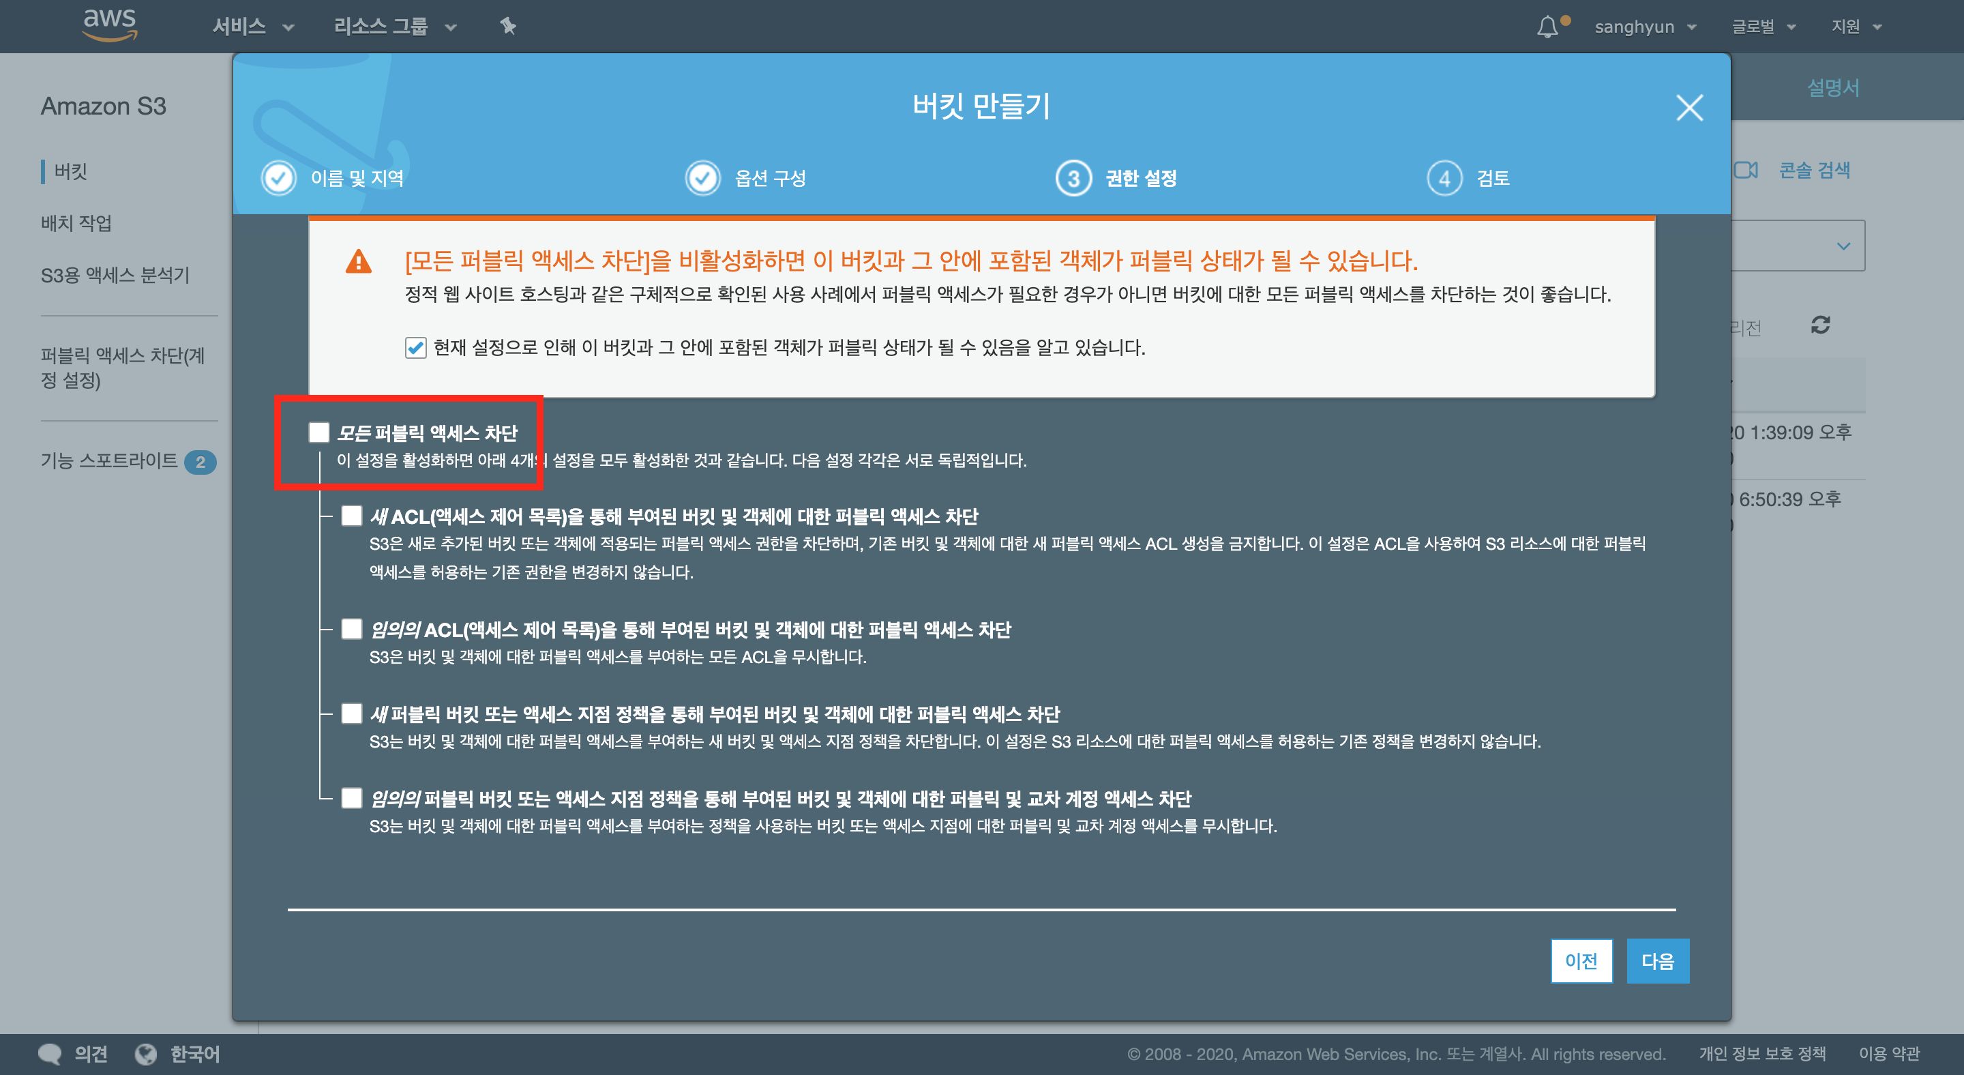Uncheck the public-state acknowledgement checkbox

(415, 348)
